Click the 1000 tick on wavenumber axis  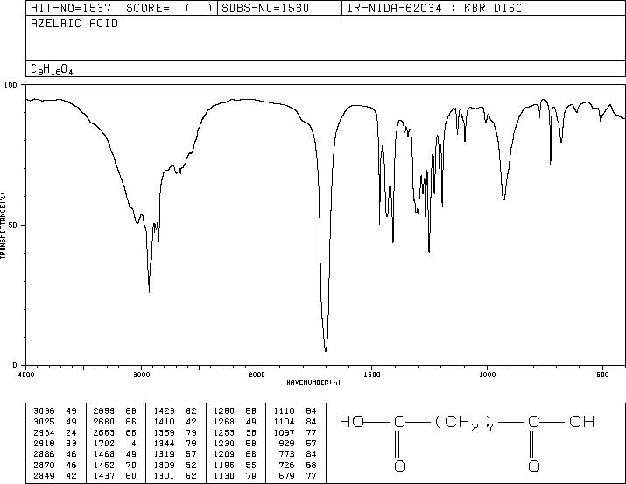tap(487, 375)
